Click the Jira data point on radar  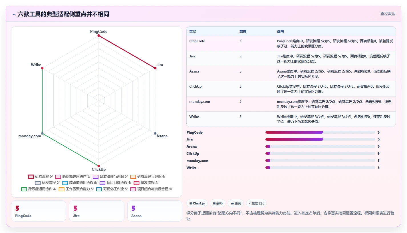(155, 68)
